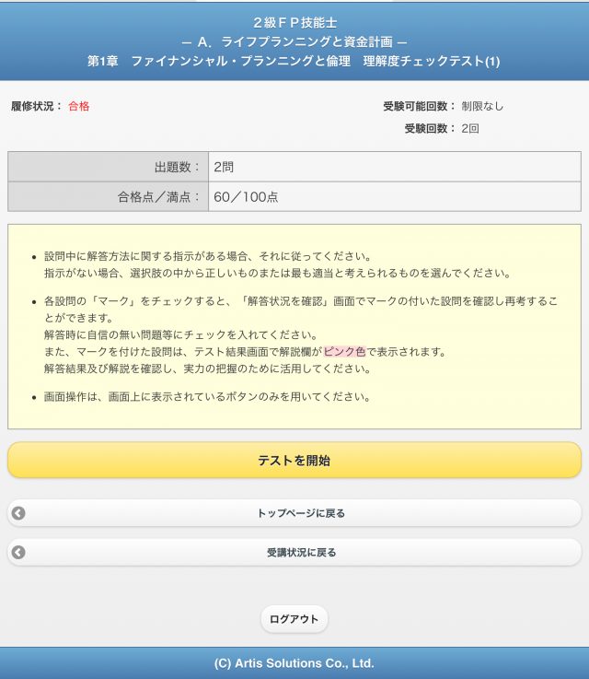Click the 制限なし value

coord(482,106)
